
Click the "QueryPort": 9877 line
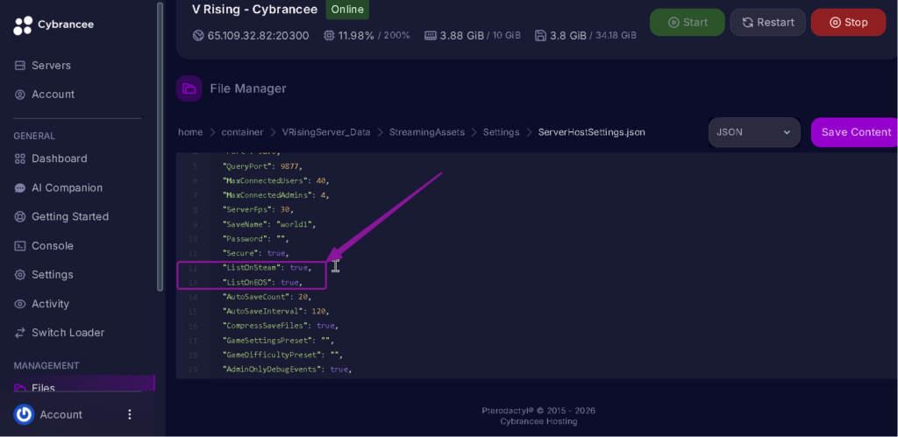tap(262, 166)
